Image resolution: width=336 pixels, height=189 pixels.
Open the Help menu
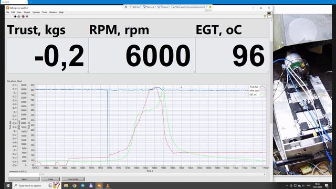tap(61, 12)
